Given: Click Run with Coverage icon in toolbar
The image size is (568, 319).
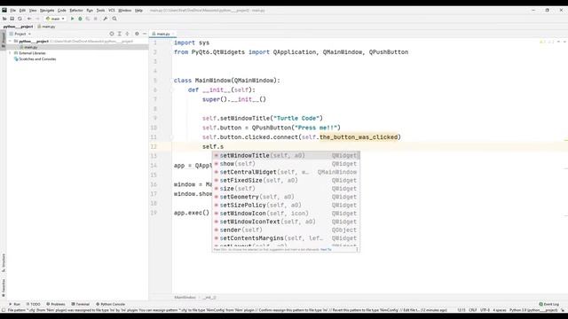Looking at the screenshot, I should pos(88,19).
